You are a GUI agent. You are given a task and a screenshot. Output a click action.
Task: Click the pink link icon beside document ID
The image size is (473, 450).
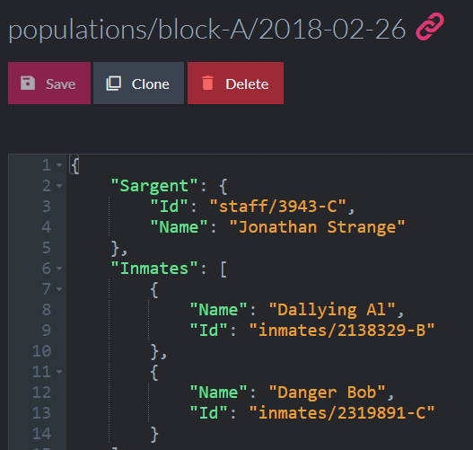point(430,27)
